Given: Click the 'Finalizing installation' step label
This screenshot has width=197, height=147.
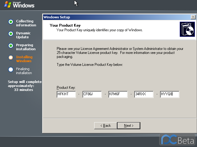Looking at the screenshot, I should pos(24,71).
